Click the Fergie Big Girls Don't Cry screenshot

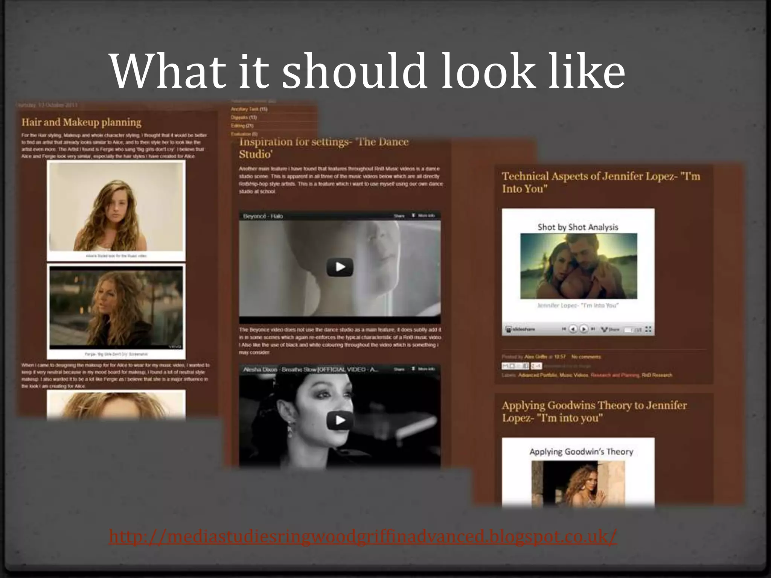pos(116,307)
